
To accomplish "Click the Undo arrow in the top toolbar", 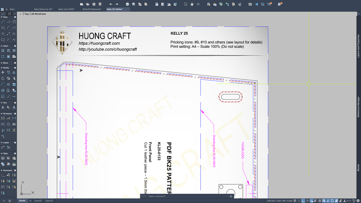I will [x=111, y=4].
